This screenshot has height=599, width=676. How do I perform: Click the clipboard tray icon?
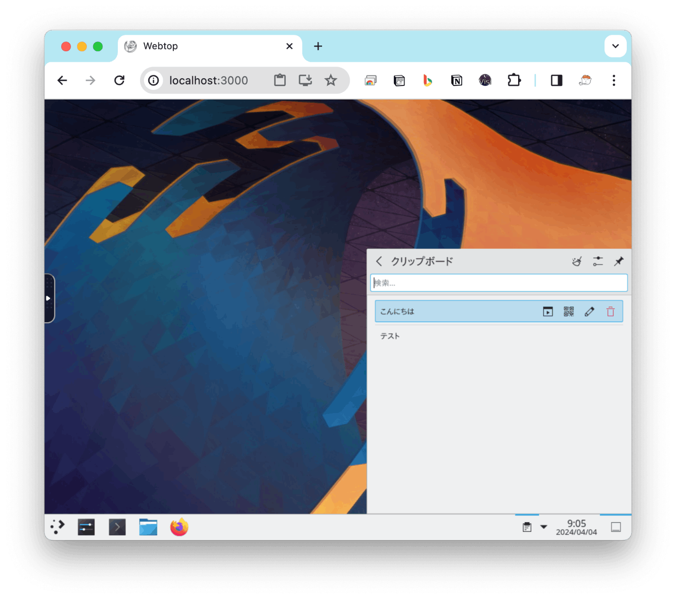point(527,527)
